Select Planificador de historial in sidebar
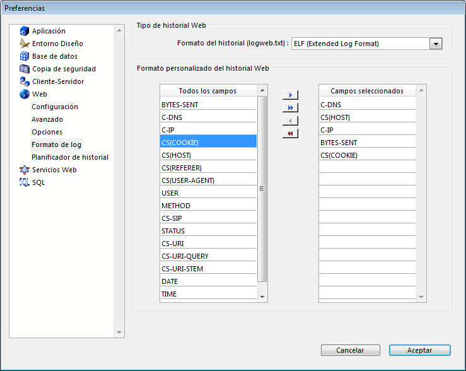Image resolution: width=466 pixels, height=371 pixels. tap(70, 157)
